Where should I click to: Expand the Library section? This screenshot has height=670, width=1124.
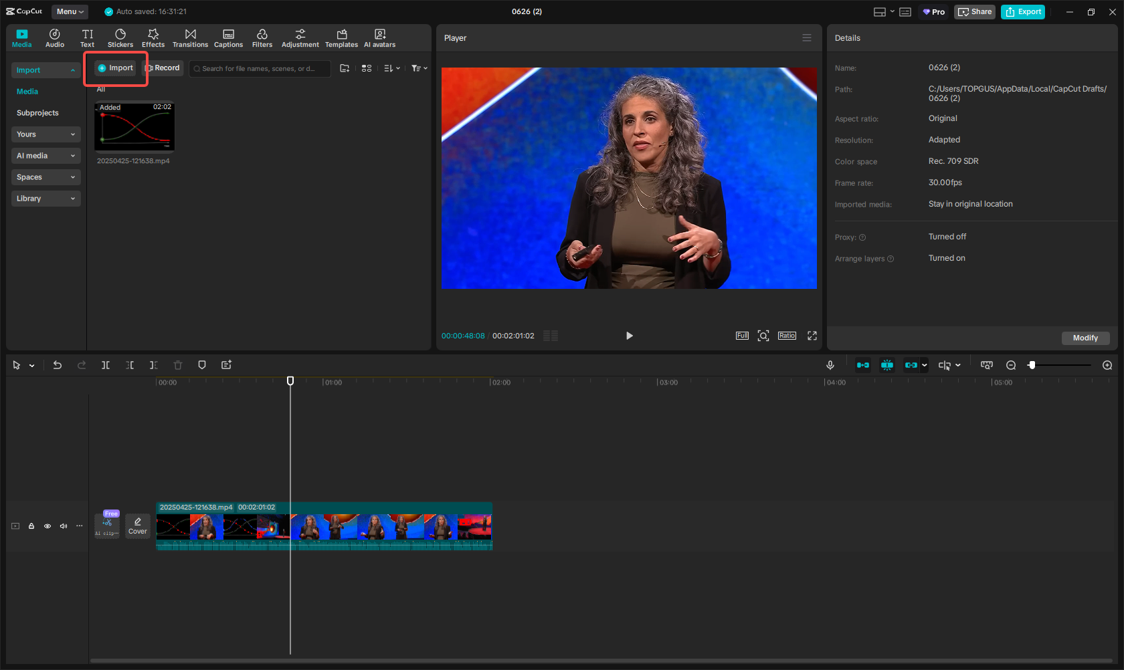pyautogui.click(x=45, y=199)
